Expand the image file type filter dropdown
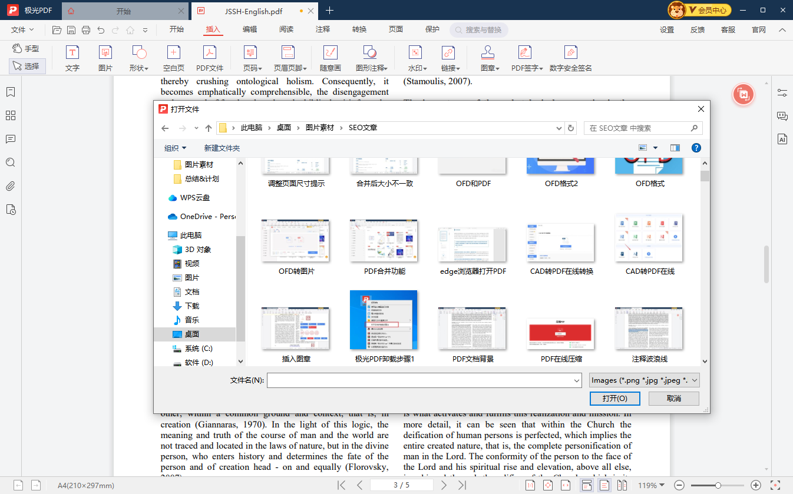The width and height of the screenshot is (793, 494). 645,380
